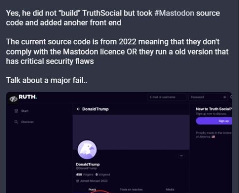Switch to the Posts tab

click(x=92, y=190)
